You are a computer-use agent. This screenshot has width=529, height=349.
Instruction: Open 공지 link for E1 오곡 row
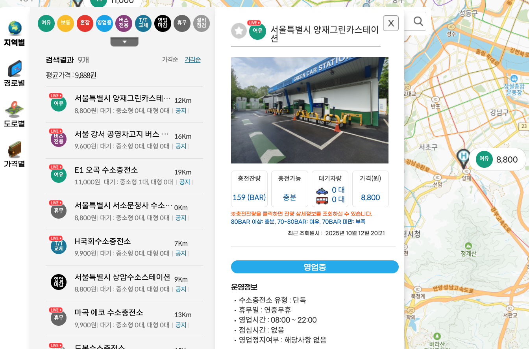185,182
